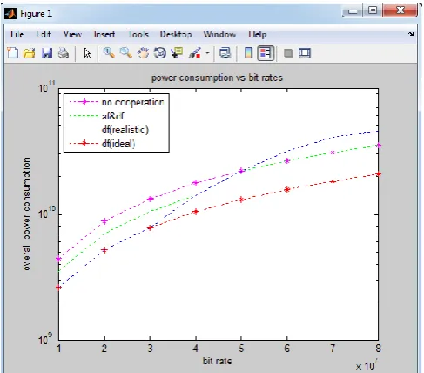Screen dimensions: 424x373
Task: Activate the Zoom Out tool
Action: pyautogui.click(x=126, y=53)
